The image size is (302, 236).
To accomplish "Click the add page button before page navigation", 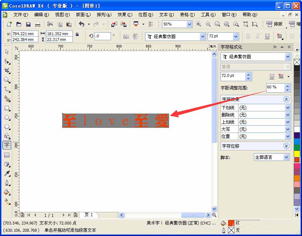I will tap(23, 215).
